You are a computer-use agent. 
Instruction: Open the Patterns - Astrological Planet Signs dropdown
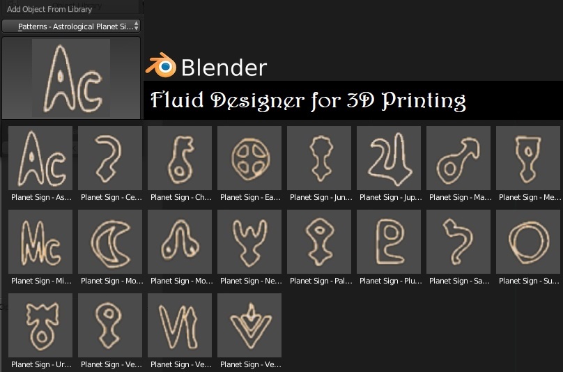[x=71, y=26]
